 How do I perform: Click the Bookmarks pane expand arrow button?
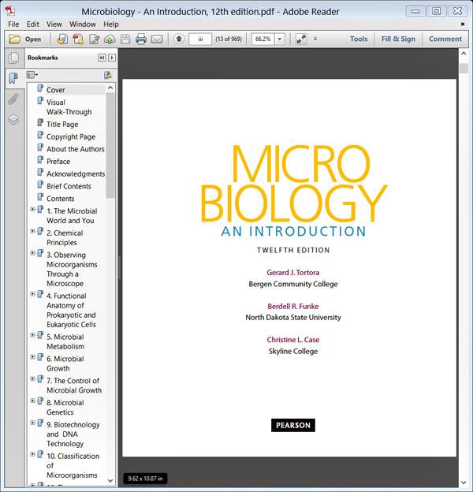112,58
